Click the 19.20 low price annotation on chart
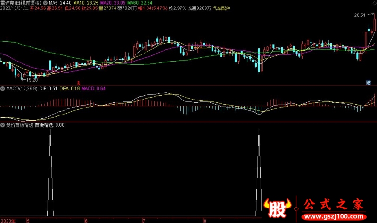Screen dimensions: 377x223 click(x=32, y=80)
